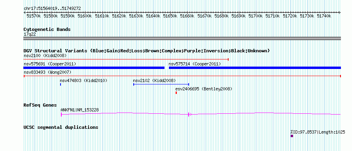Viewport: 352px width, 151px height.
Task: Select the ruler's right arrow end
Action: [x=340, y=13]
